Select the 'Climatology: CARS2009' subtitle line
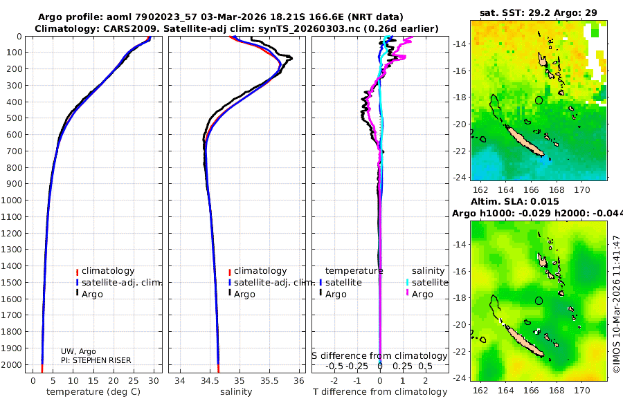The height and width of the screenshot is (401, 623). [x=237, y=28]
